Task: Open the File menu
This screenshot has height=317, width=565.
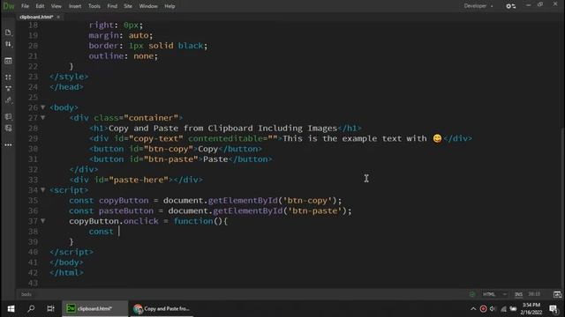Action: [x=25, y=6]
